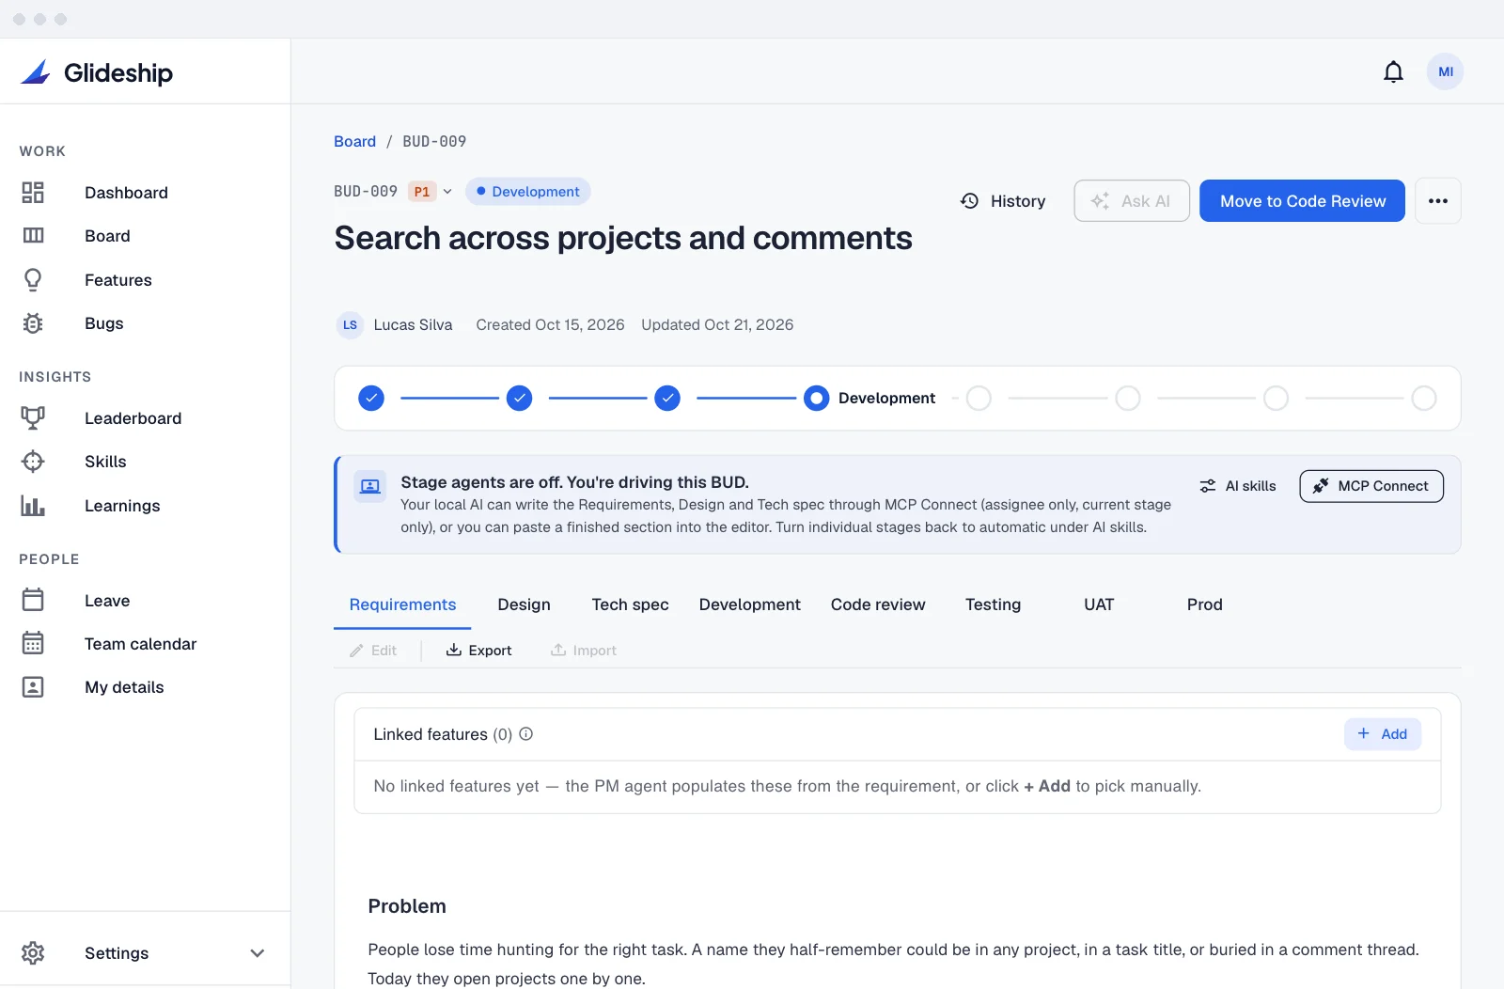
Task: Export the requirements document
Action: tap(478, 651)
